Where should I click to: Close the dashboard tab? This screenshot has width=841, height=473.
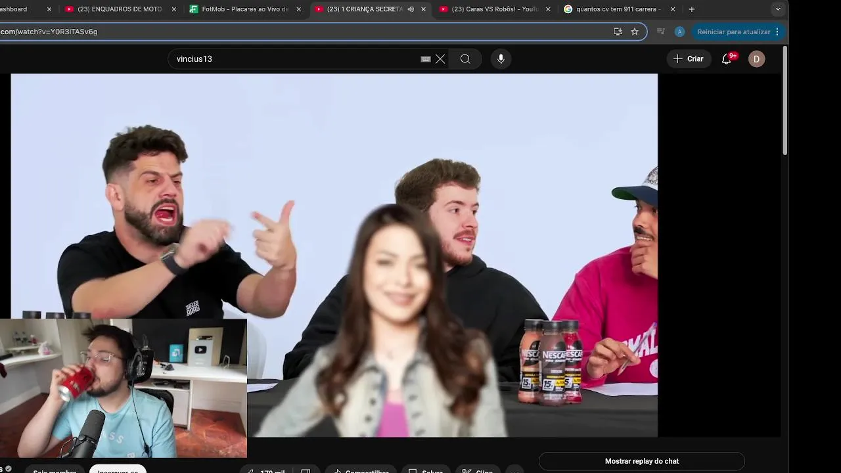tap(49, 9)
